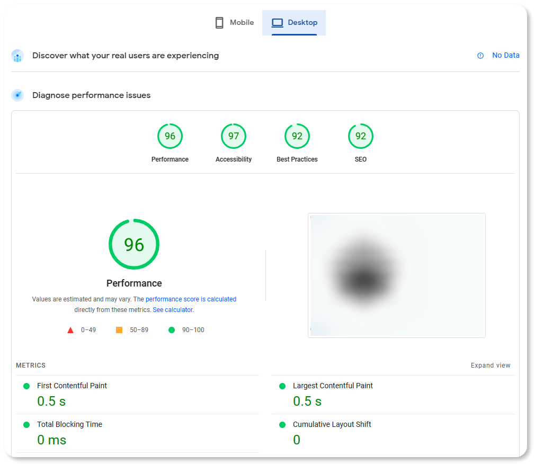Click the red triangle 0–49 legend icon
Image resolution: width=534 pixels, height=464 pixels.
pyautogui.click(x=70, y=330)
